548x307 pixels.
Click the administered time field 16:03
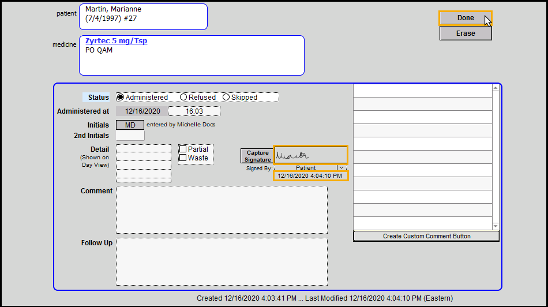[x=194, y=111]
